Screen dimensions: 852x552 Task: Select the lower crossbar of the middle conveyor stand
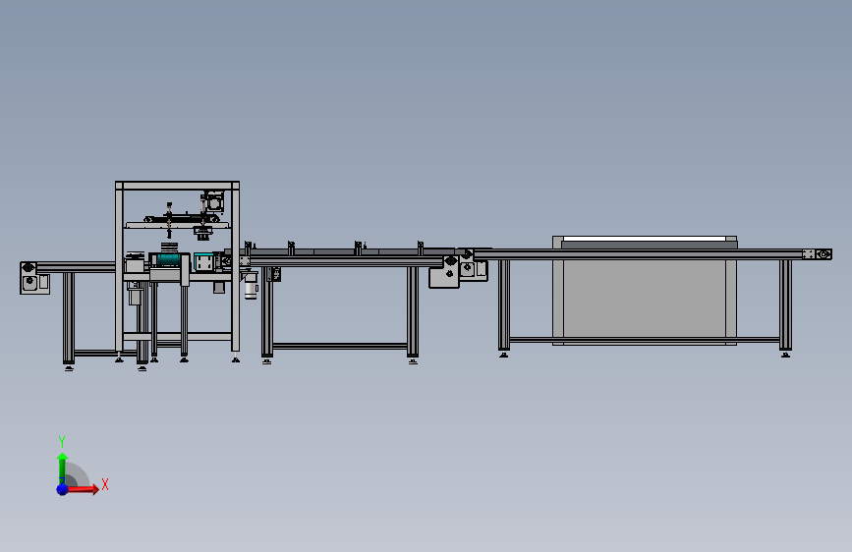pos(340,346)
